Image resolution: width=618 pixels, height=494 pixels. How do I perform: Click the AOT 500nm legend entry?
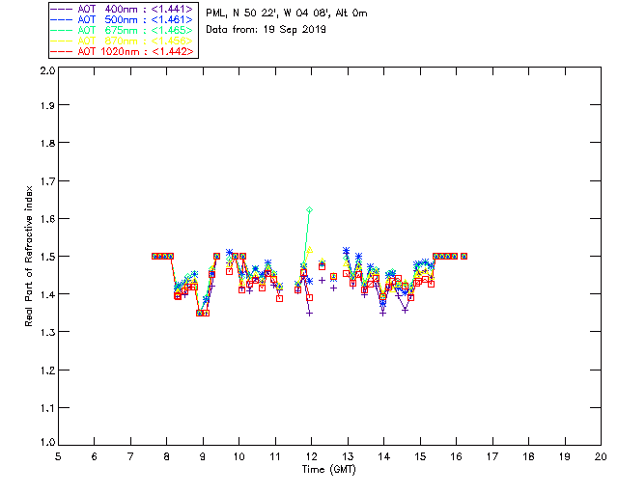coord(123,19)
